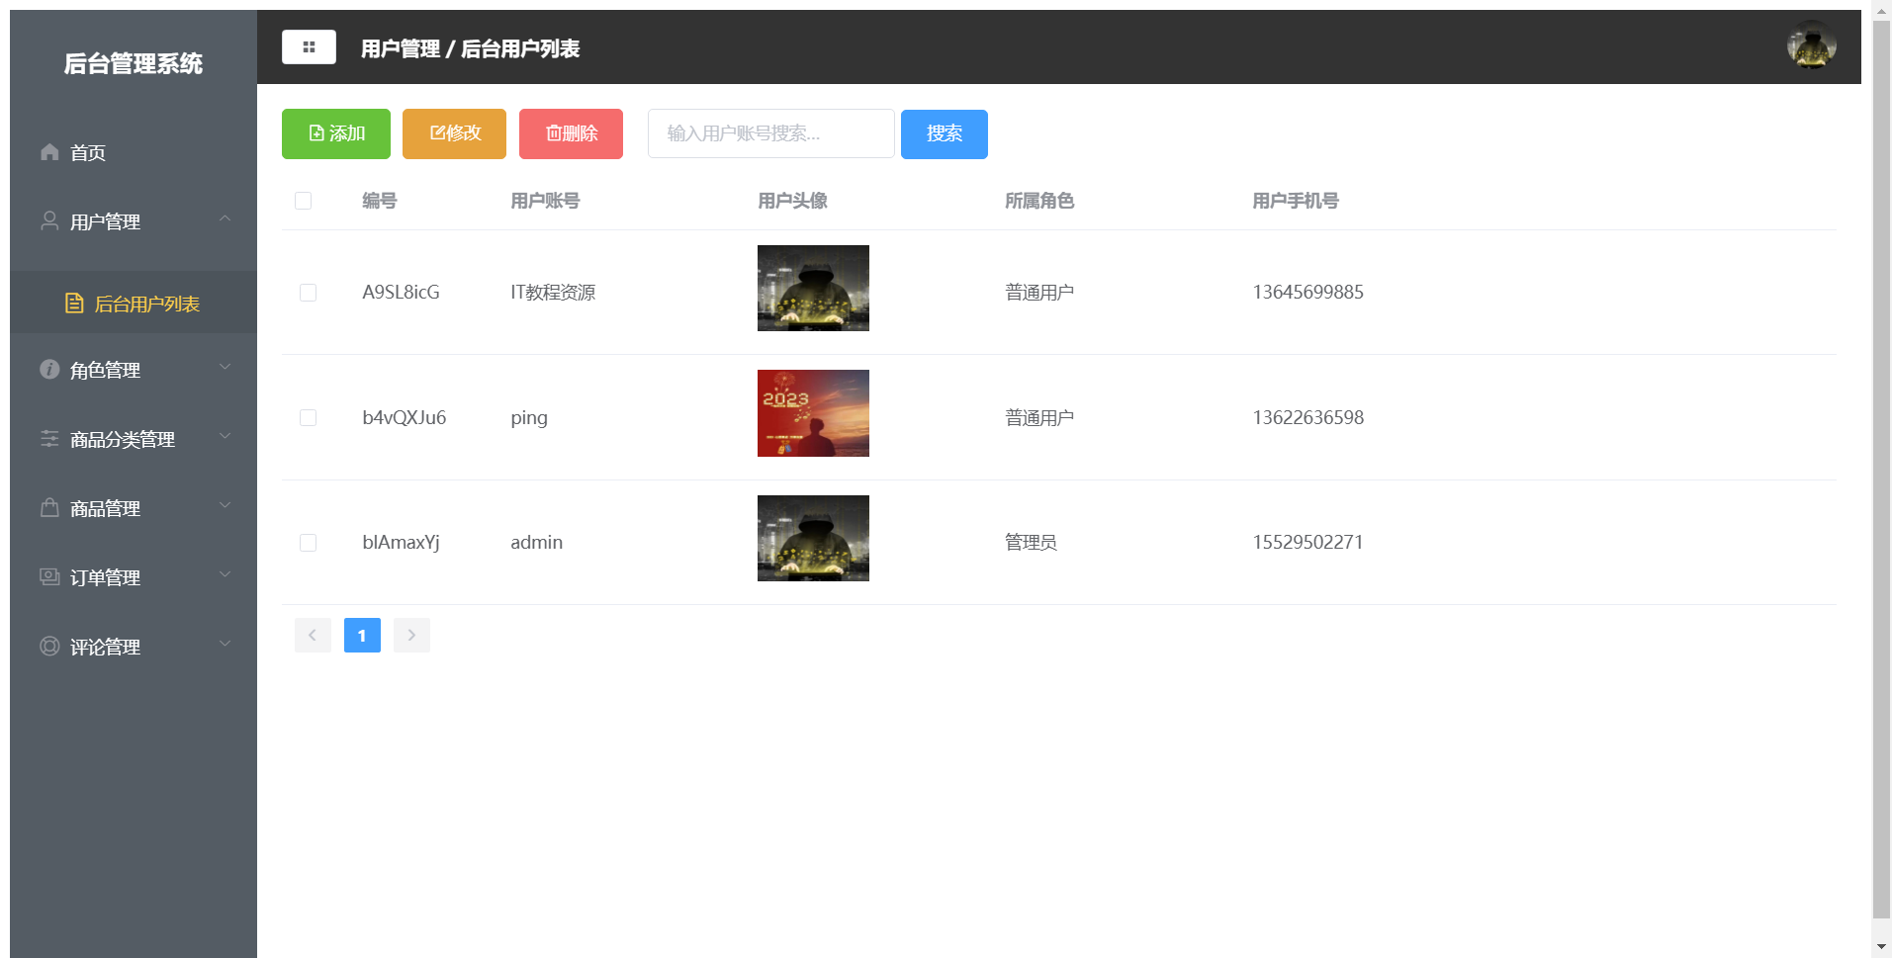Image resolution: width=1892 pixels, height=958 pixels.
Task: Tick the select-all checkbox in table header
Action: tap(304, 201)
